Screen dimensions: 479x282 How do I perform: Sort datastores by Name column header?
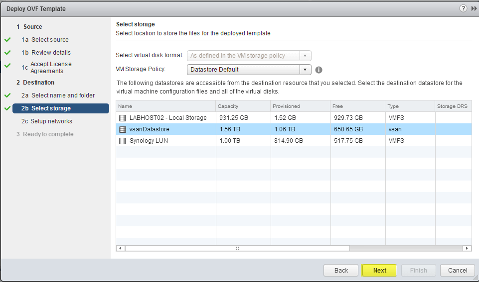(165, 106)
